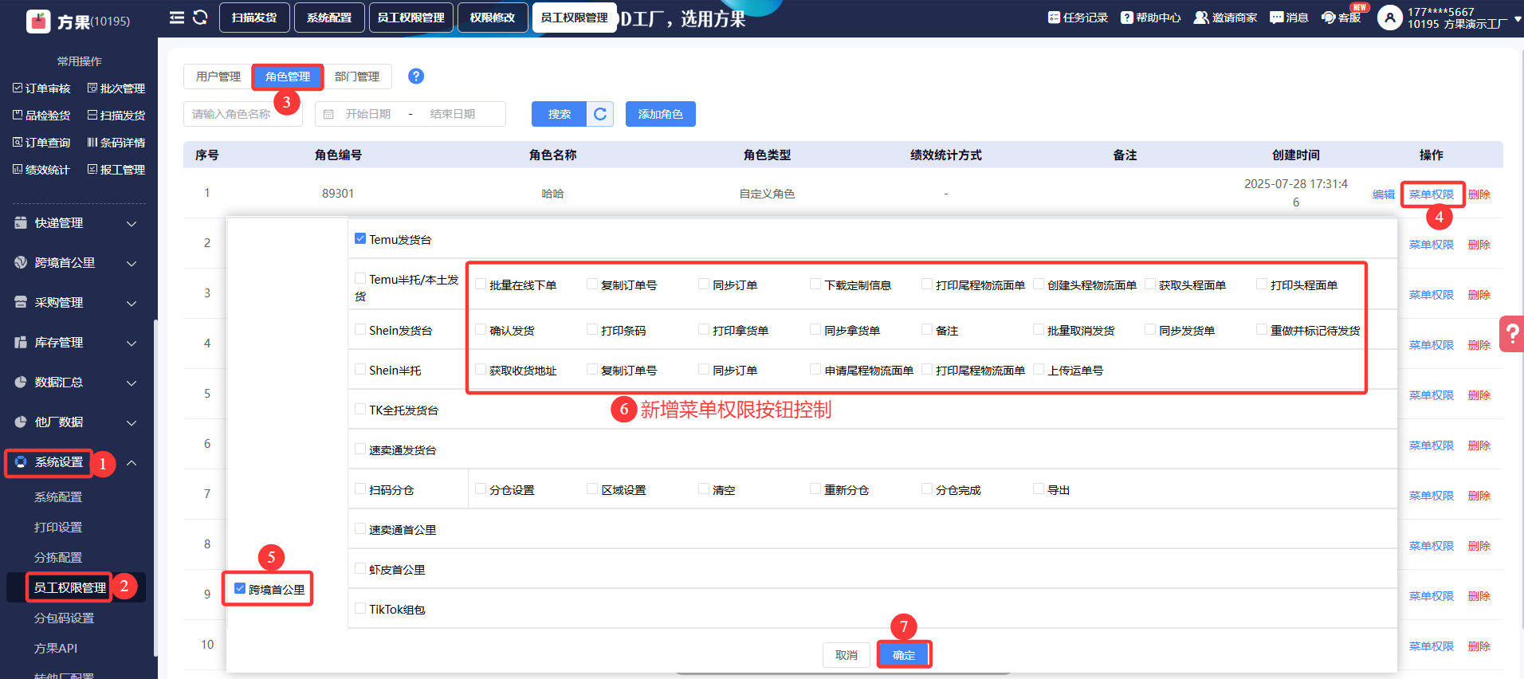Click the refresh icon in top bar
This screenshot has height=679, width=1524.
point(200,18)
